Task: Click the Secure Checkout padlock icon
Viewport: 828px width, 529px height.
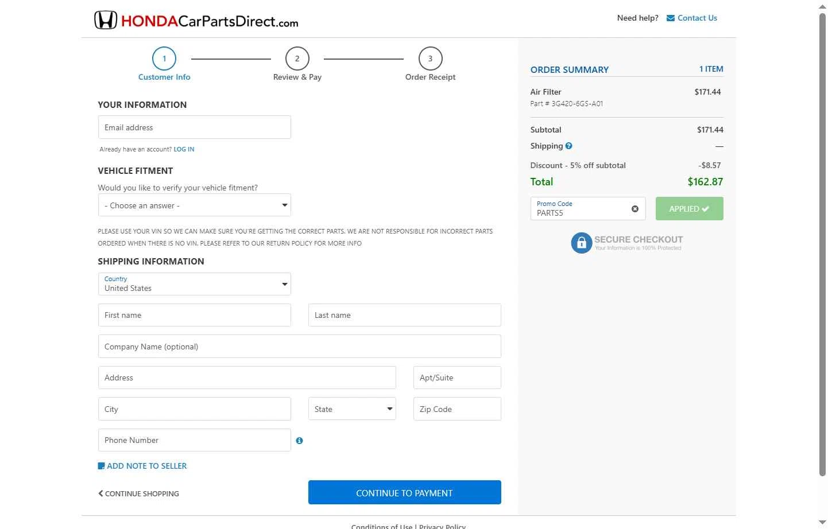Action: [x=581, y=243]
